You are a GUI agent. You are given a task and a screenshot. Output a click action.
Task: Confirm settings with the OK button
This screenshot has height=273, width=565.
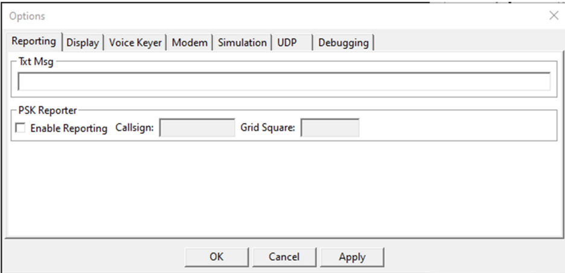[216, 257]
